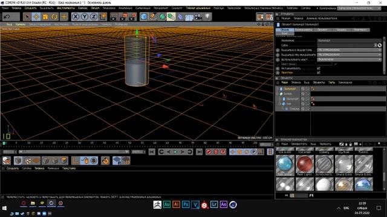Toggle the X-Ray checkbox in Attributes

point(319,73)
